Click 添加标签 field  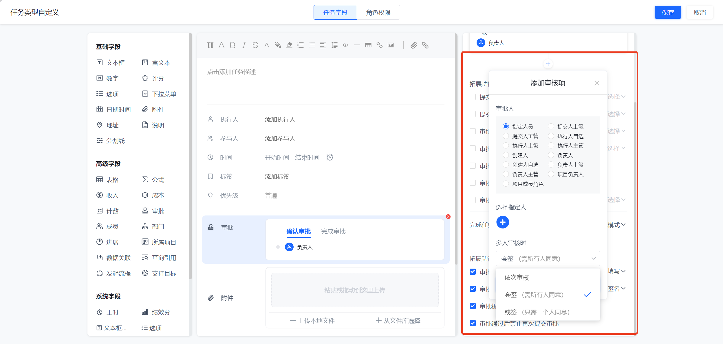pyautogui.click(x=277, y=177)
